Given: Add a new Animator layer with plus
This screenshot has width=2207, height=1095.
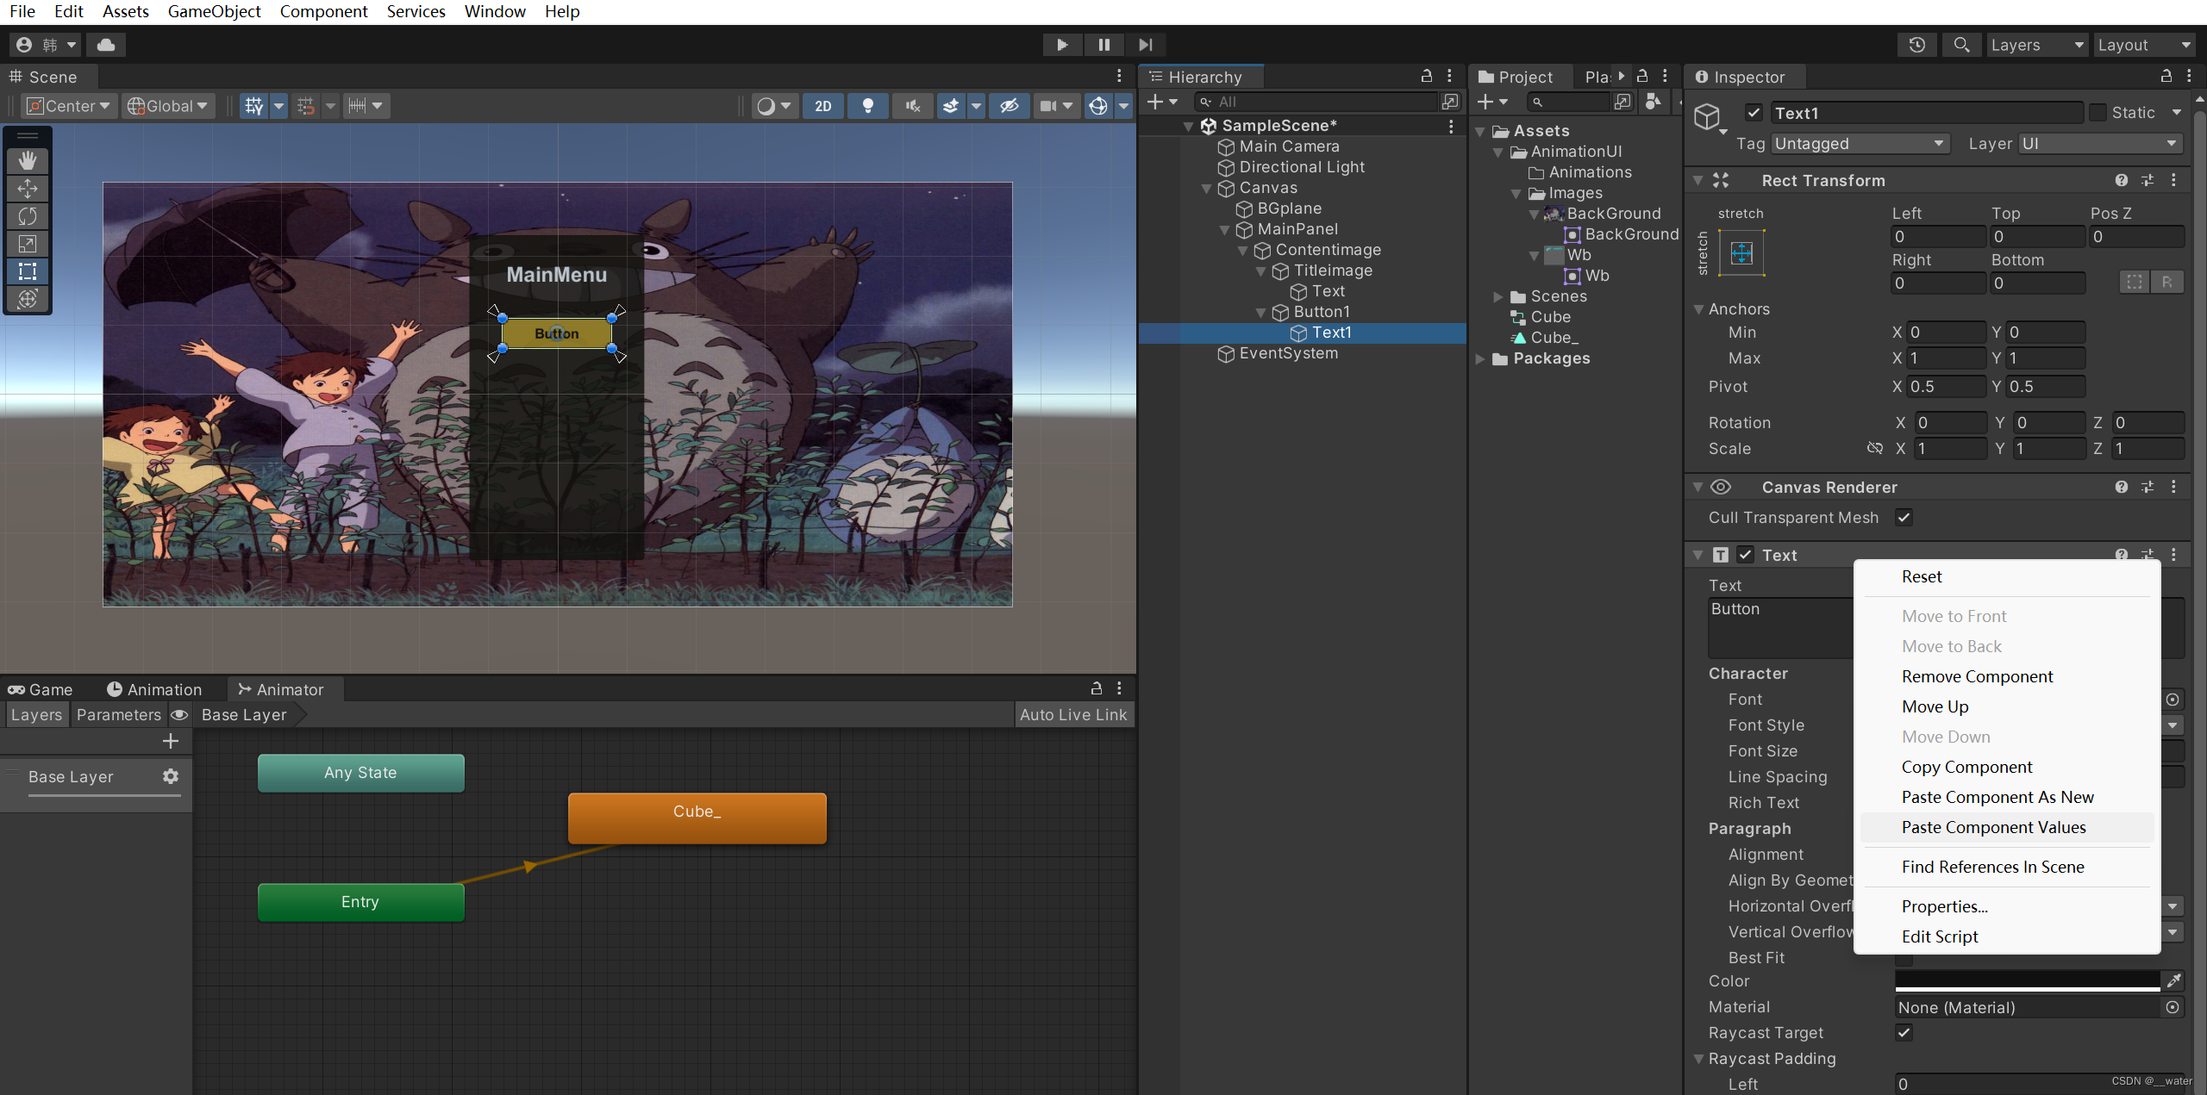Looking at the screenshot, I should point(171,741).
